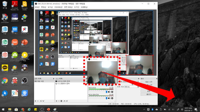Open OBS 설정 settings button

point(149,91)
